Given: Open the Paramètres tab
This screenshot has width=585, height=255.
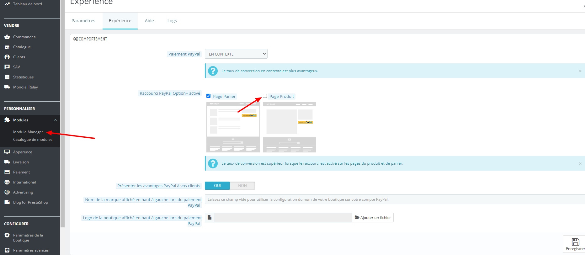Looking at the screenshot, I should coord(83,21).
